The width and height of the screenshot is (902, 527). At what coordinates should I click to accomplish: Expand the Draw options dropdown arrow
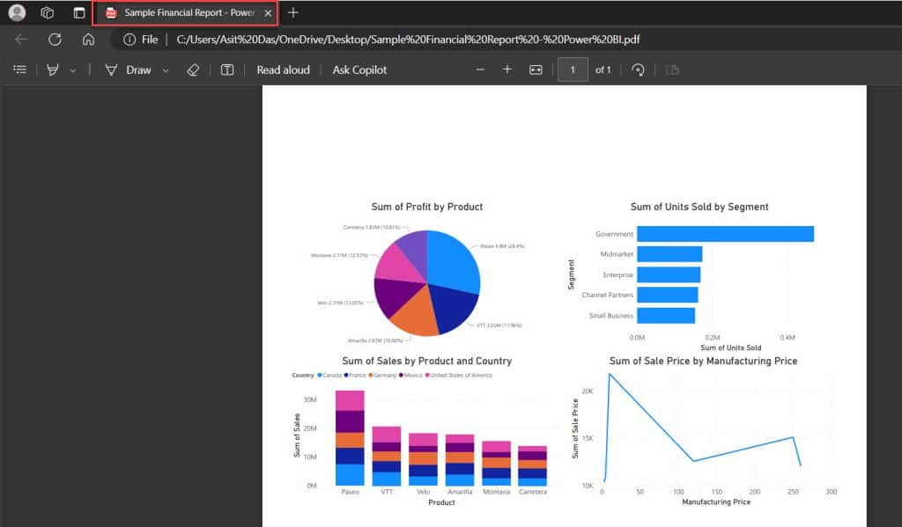[166, 70]
